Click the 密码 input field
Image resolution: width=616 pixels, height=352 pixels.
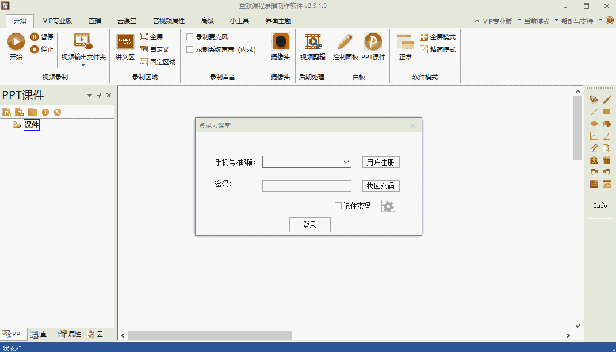(x=306, y=186)
